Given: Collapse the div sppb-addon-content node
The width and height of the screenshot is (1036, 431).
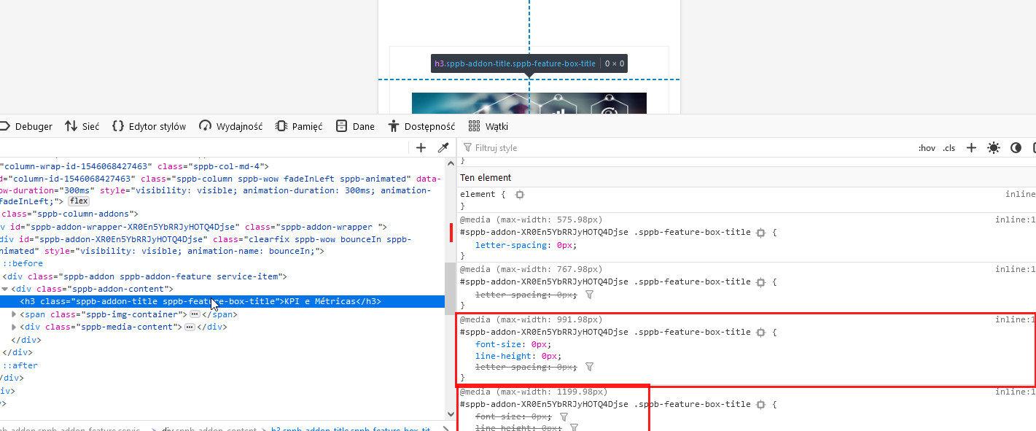Looking at the screenshot, I should [6, 289].
